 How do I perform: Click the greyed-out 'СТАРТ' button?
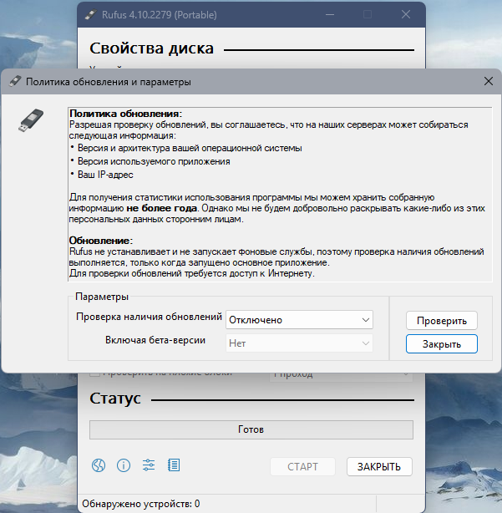302,466
